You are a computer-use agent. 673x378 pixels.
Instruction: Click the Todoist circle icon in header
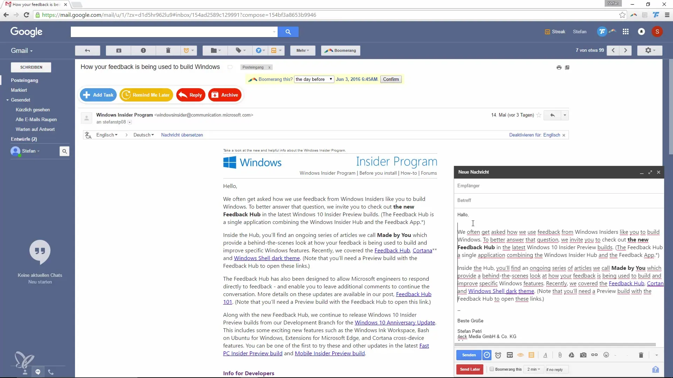point(602,32)
